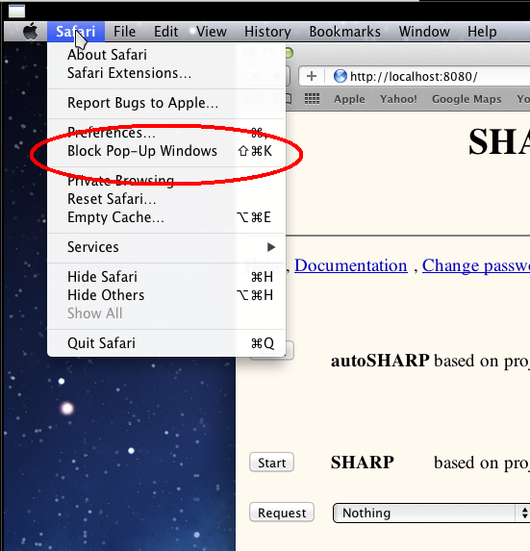This screenshot has width=530, height=551.
Task: Open the Apple menu
Action: point(30,32)
